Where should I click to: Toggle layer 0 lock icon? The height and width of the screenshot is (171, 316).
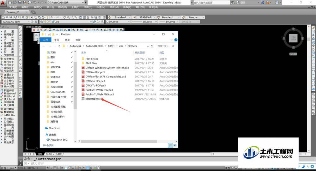[53, 22]
